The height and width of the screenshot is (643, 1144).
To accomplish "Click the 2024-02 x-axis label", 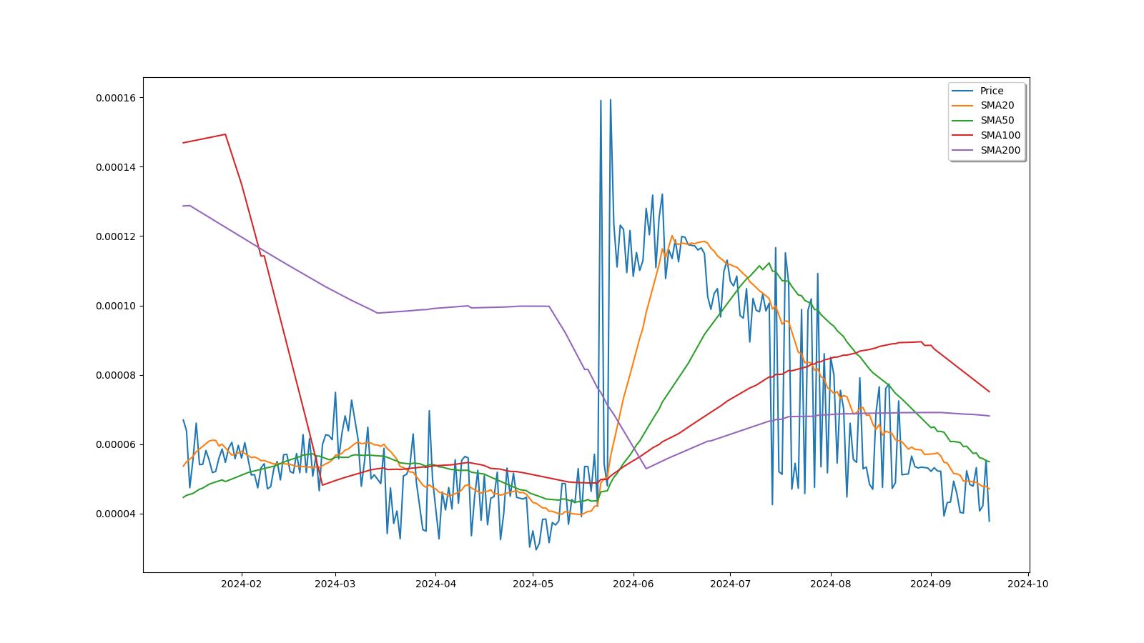I will [x=242, y=584].
